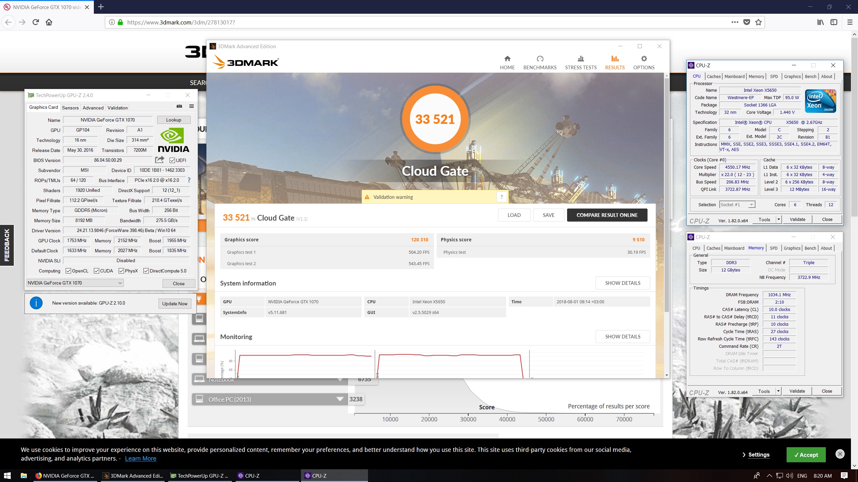The image size is (858, 482).
Task: Open the Mainboard tab in top CPU-Z window
Action: pyautogui.click(x=734, y=76)
